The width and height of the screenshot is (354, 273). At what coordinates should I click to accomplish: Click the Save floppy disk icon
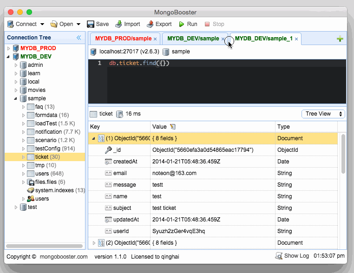(x=91, y=24)
